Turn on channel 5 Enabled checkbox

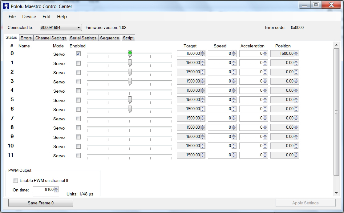[78, 100]
